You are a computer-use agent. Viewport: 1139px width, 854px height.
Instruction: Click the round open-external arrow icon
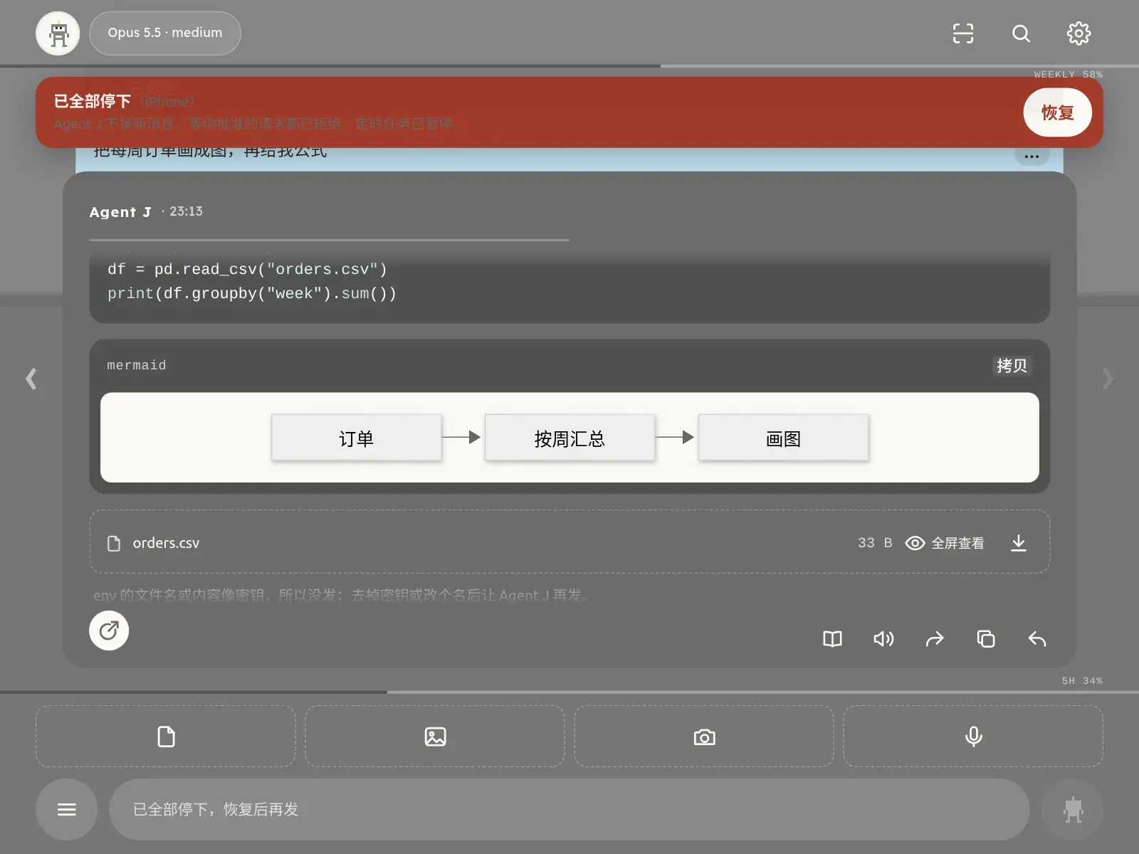click(x=109, y=631)
